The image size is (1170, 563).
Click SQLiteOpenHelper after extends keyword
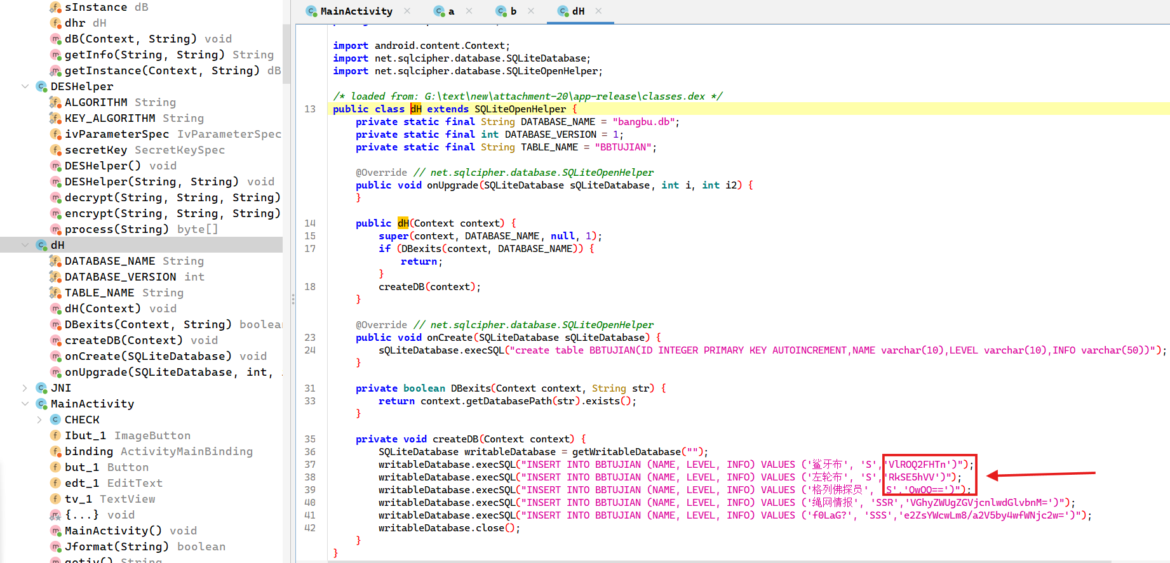(x=520, y=109)
